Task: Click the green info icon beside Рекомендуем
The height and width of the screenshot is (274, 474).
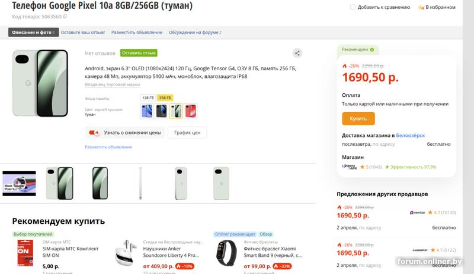Action: (x=372, y=50)
